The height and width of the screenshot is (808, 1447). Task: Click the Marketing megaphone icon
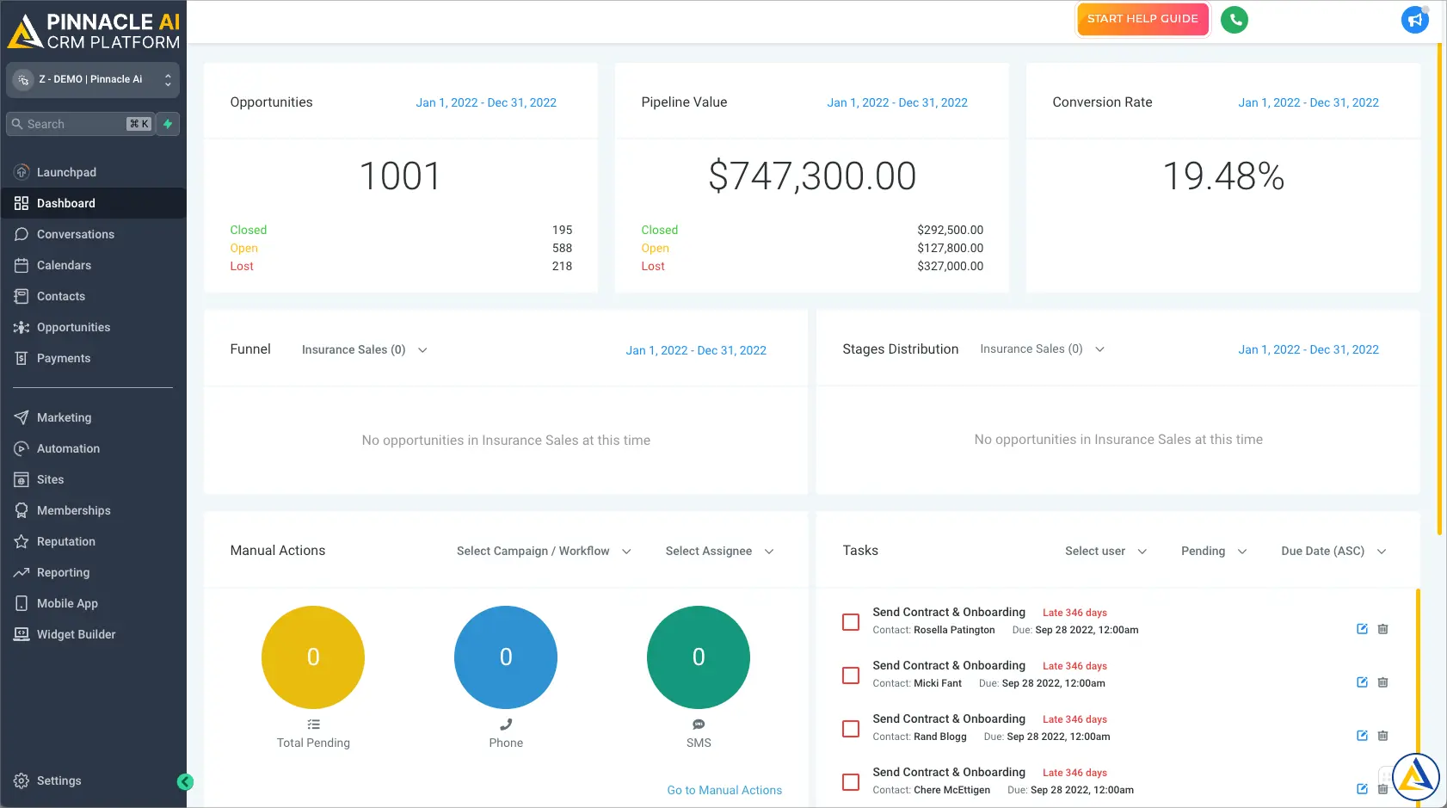(21, 417)
